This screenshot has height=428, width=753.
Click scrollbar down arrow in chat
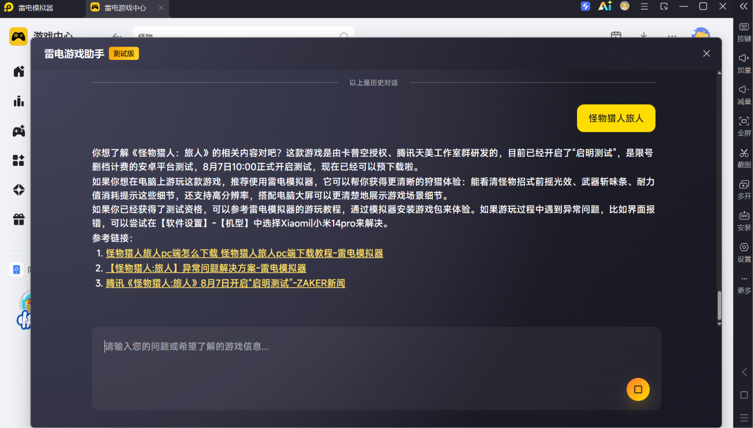(x=720, y=324)
